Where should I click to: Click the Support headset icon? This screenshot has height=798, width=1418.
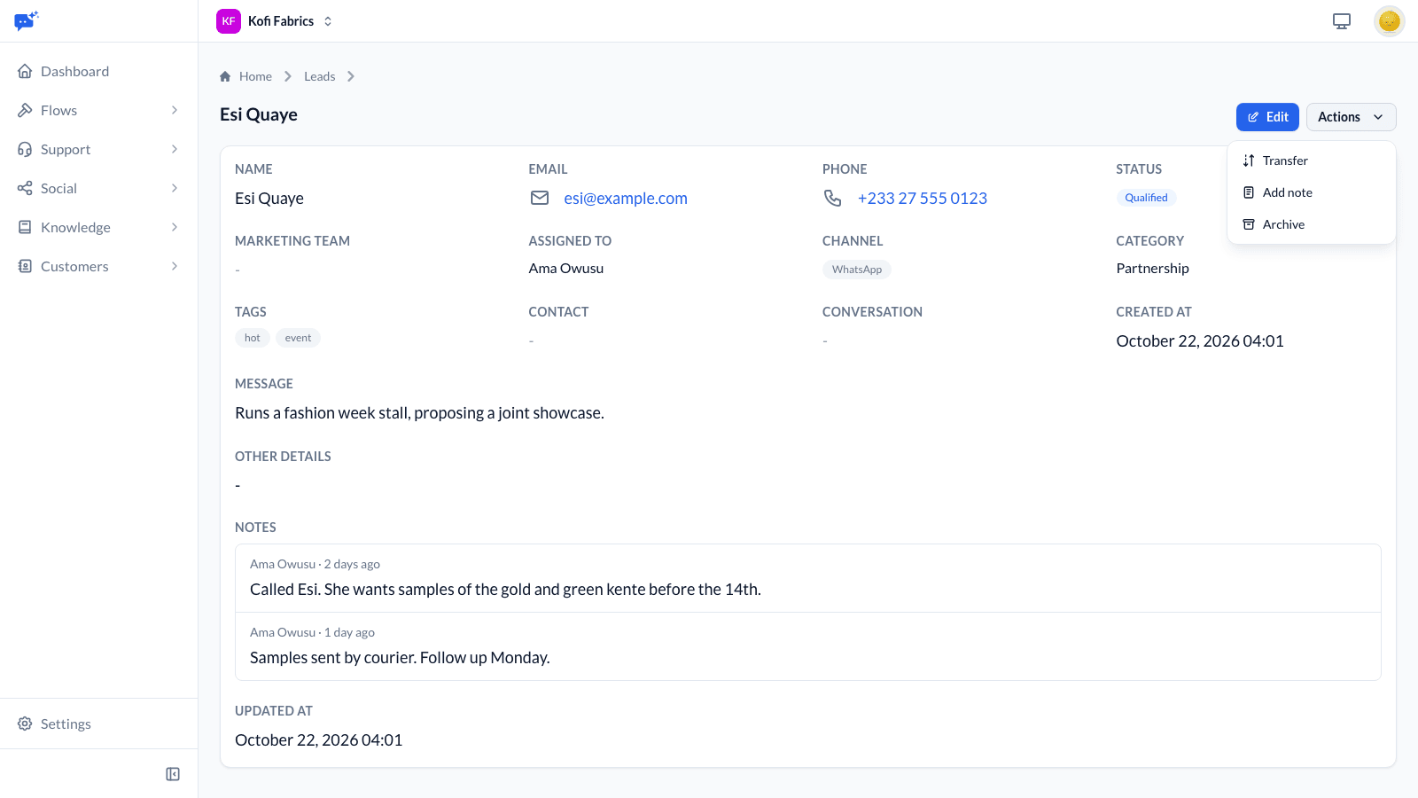click(x=25, y=149)
